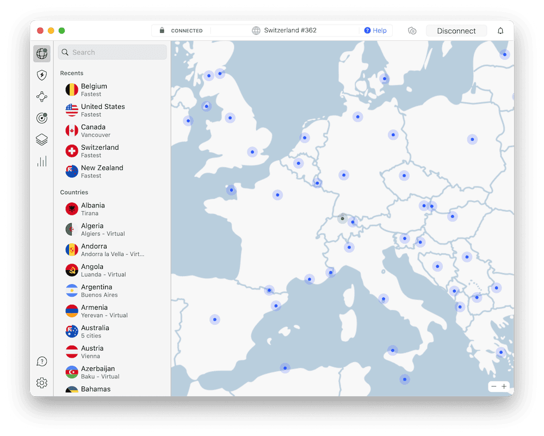Click the globe icon beside Switzerland #362
544x436 pixels.
click(256, 30)
